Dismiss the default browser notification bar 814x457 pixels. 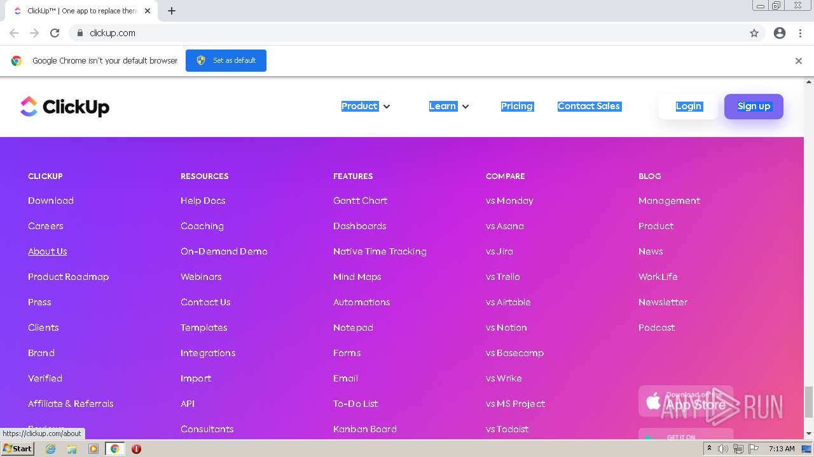click(x=799, y=61)
